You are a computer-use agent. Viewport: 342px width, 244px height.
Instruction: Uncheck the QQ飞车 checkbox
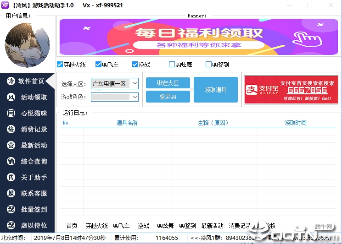coord(98,65)
